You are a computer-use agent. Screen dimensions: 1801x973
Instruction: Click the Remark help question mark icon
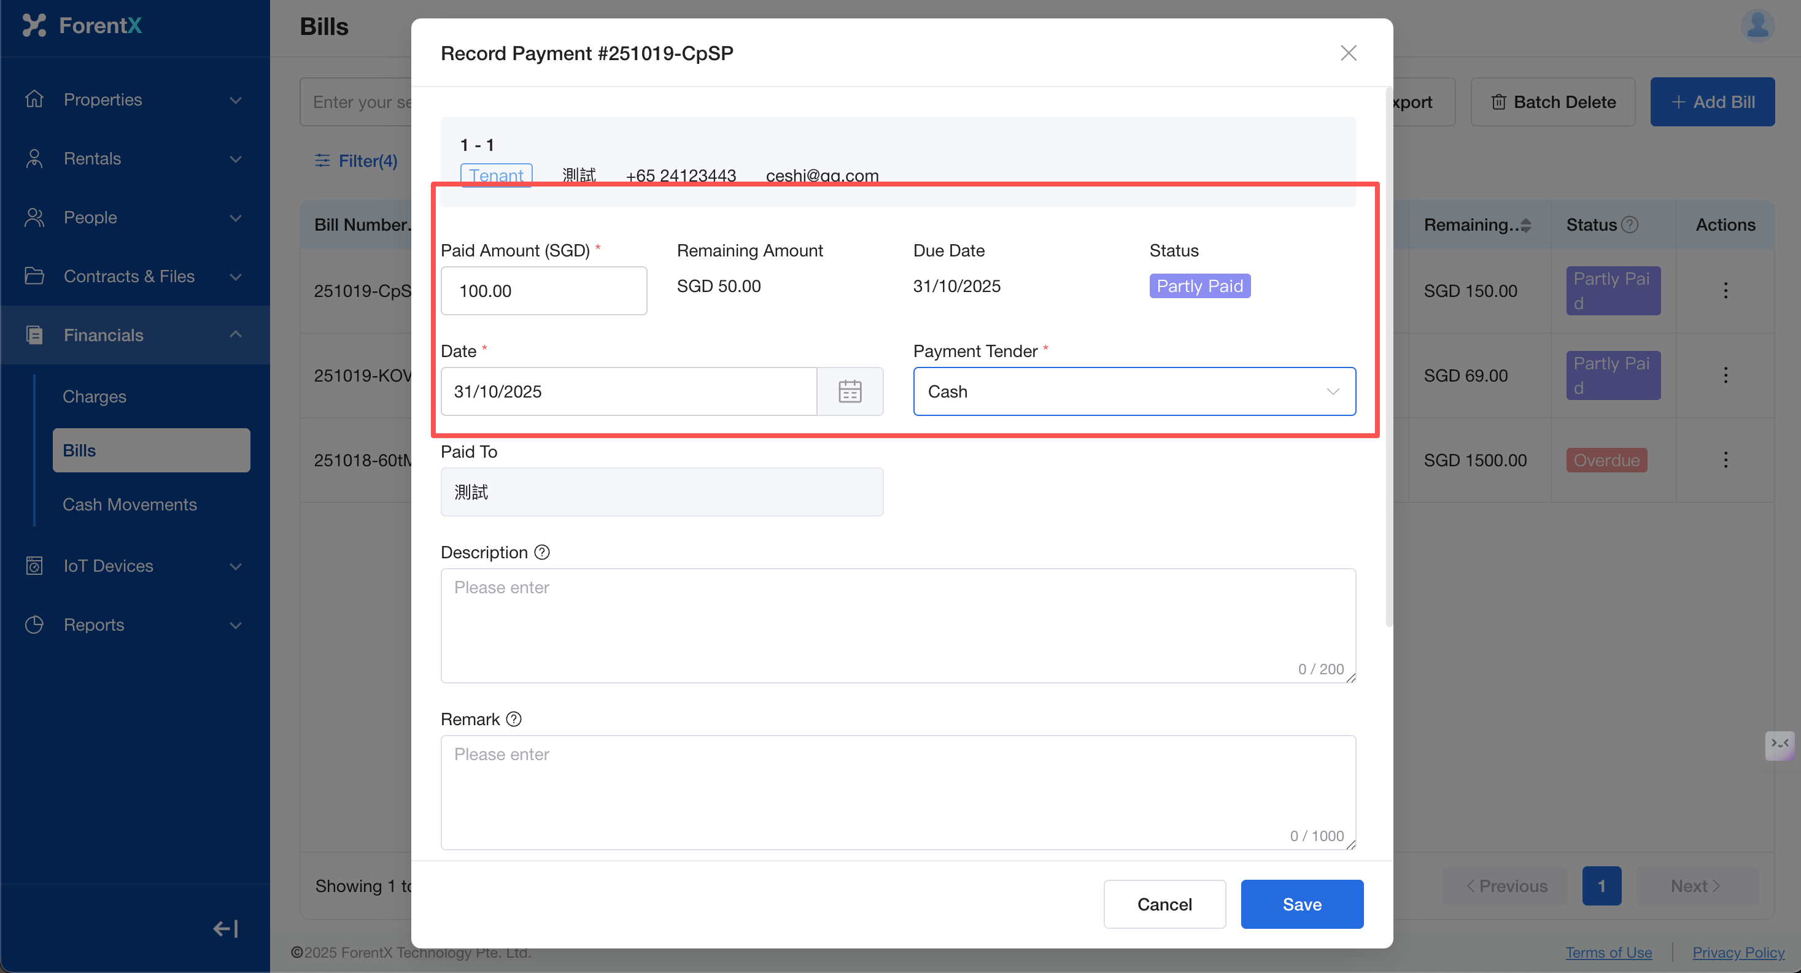[514, 719]
